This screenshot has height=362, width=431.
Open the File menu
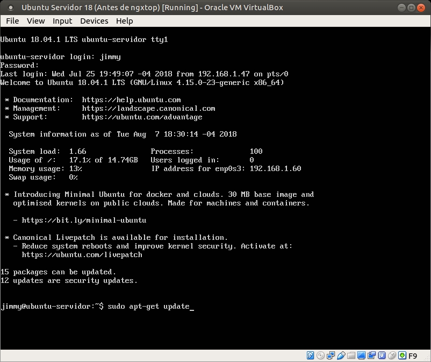click(12, 20)
